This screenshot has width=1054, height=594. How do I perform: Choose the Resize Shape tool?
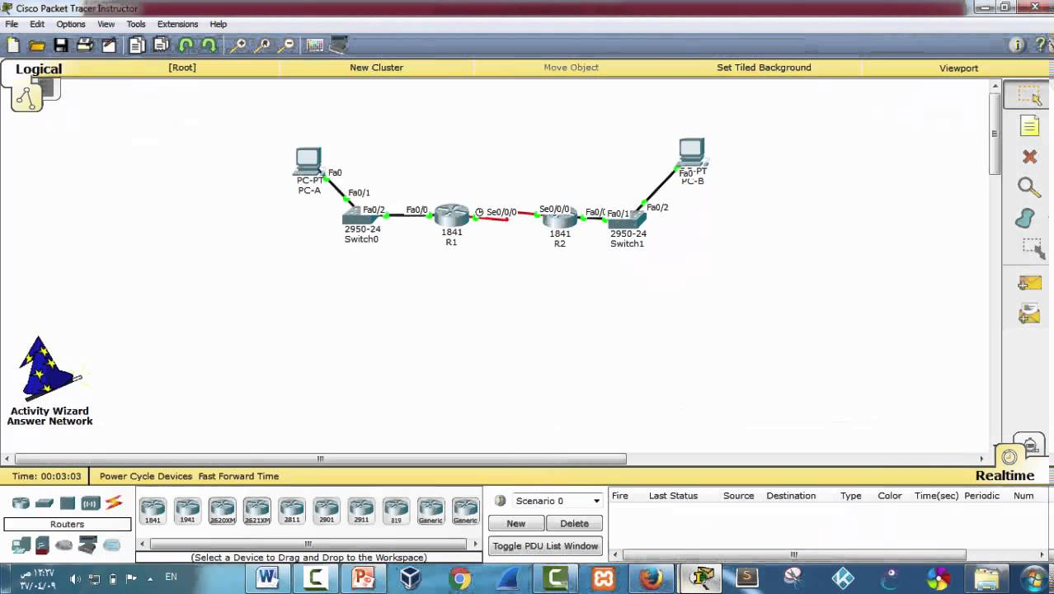point(1033,248)
